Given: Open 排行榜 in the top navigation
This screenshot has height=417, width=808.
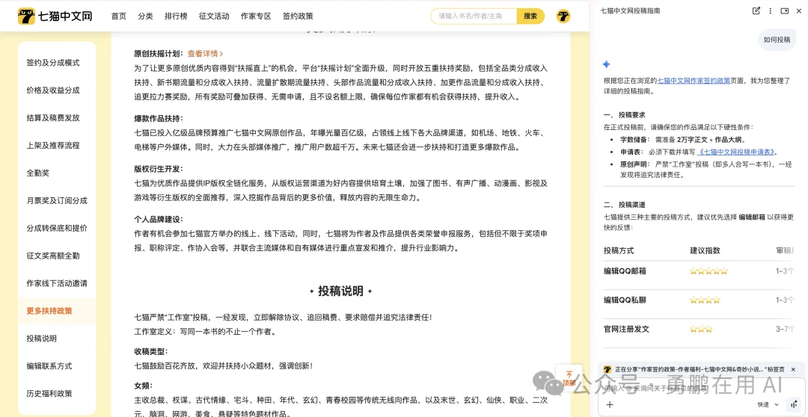Looking at the screenshot, I should 176,16.
